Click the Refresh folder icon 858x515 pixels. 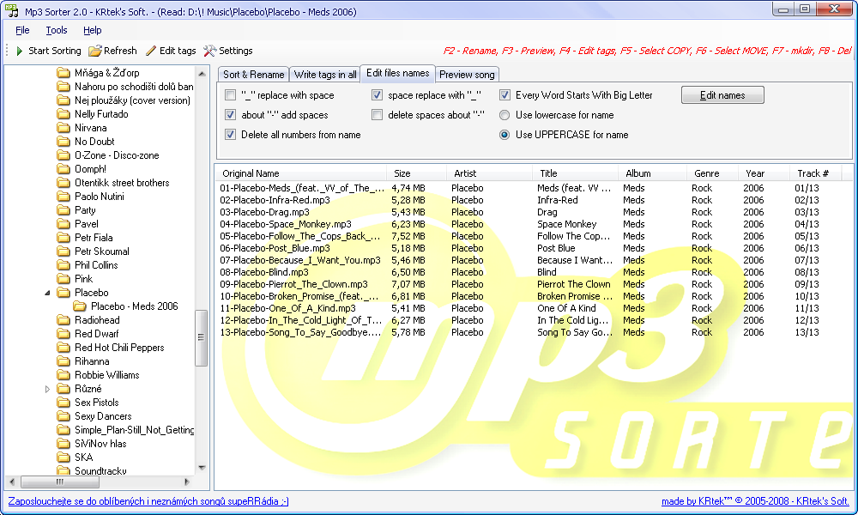[x=94, y=51]
